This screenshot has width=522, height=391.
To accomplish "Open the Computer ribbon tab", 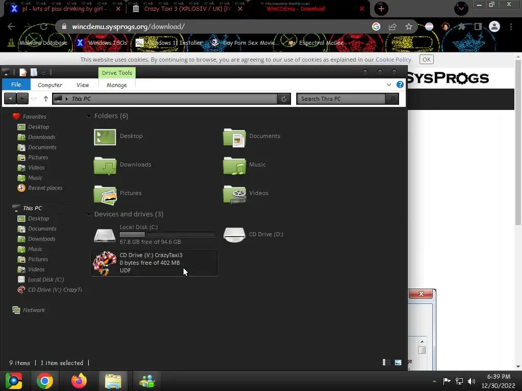I will pos(49,85).
